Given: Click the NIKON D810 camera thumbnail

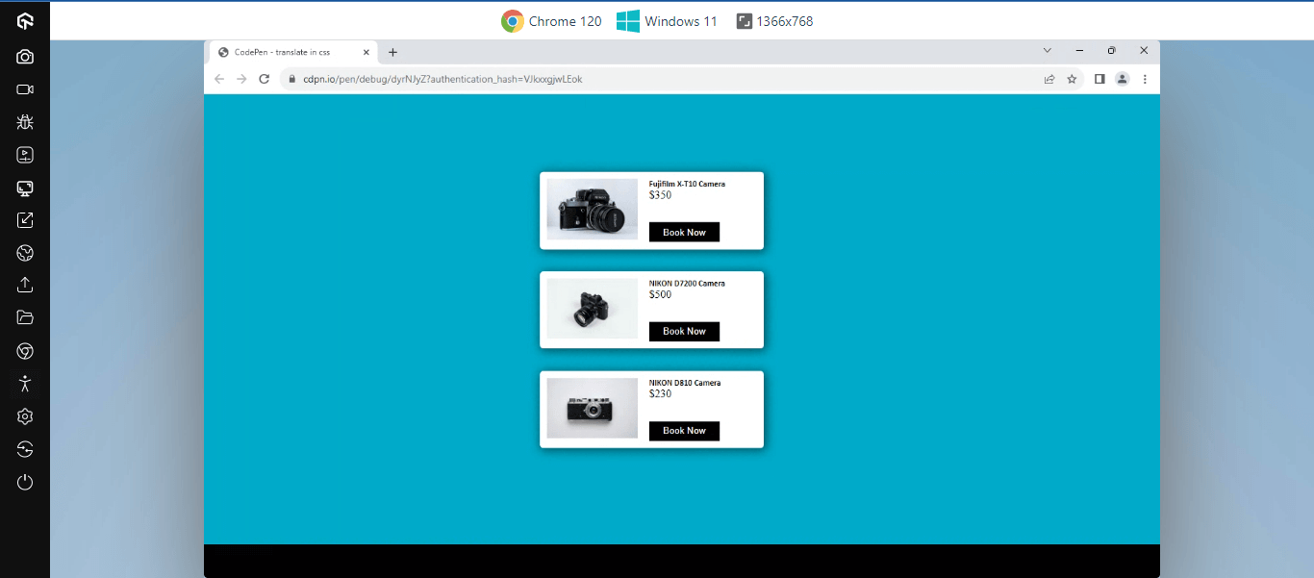Looking at the screenshot, I should [592, 408].
